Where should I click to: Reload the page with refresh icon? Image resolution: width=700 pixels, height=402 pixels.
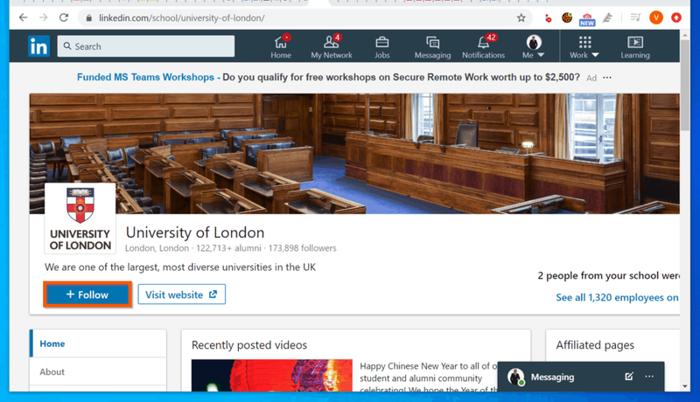pos(64,17)
